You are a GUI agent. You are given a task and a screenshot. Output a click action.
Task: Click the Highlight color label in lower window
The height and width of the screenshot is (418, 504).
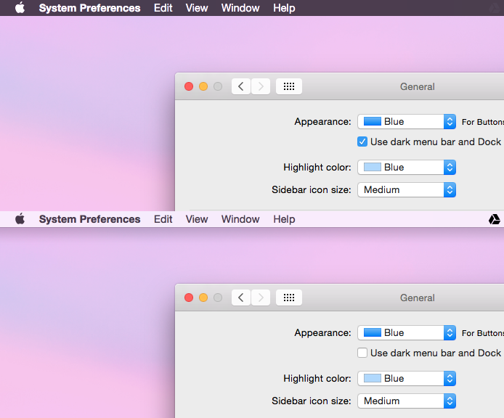(317, 379)
